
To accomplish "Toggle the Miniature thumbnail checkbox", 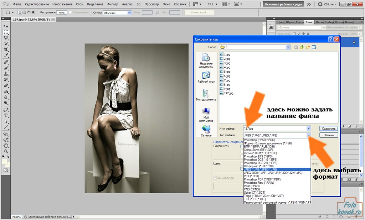I will pyautogui.click(x=215, y=178).
